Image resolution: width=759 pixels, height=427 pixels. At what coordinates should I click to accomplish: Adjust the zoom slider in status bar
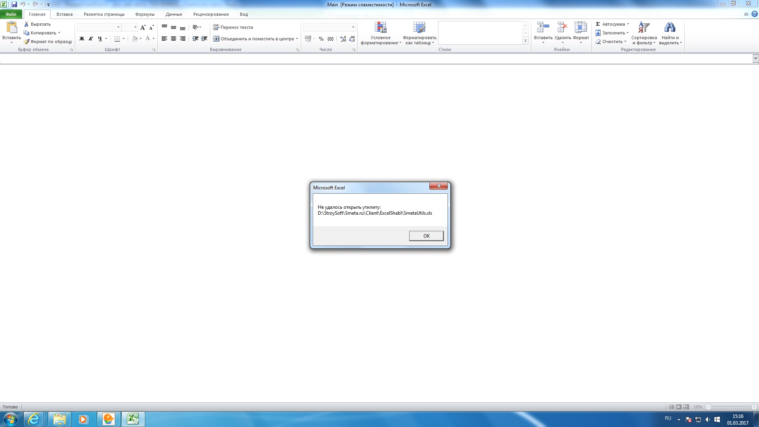[x=731, y=407]
